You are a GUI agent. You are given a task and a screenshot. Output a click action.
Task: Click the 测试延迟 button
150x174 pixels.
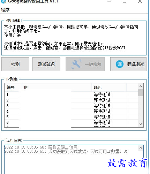click(x=46, y=64)
